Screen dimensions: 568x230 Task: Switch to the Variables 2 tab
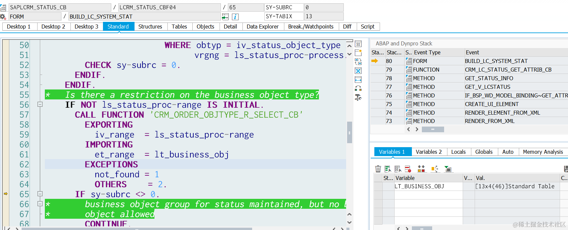(429, 152)
